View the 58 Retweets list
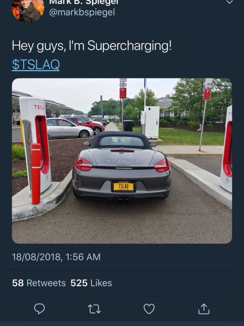Screen dimensions: 244x326 click(x=39, y=283)
